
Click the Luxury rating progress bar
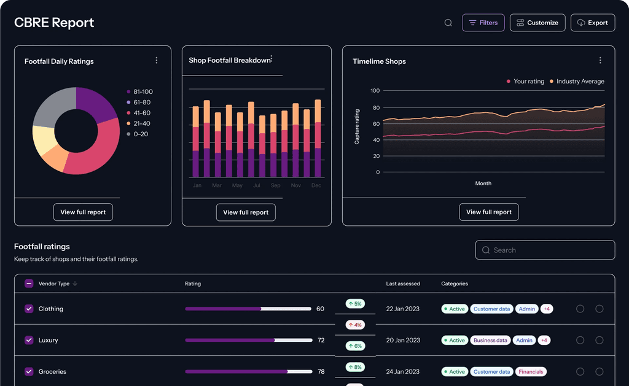(x=249, y=340)
